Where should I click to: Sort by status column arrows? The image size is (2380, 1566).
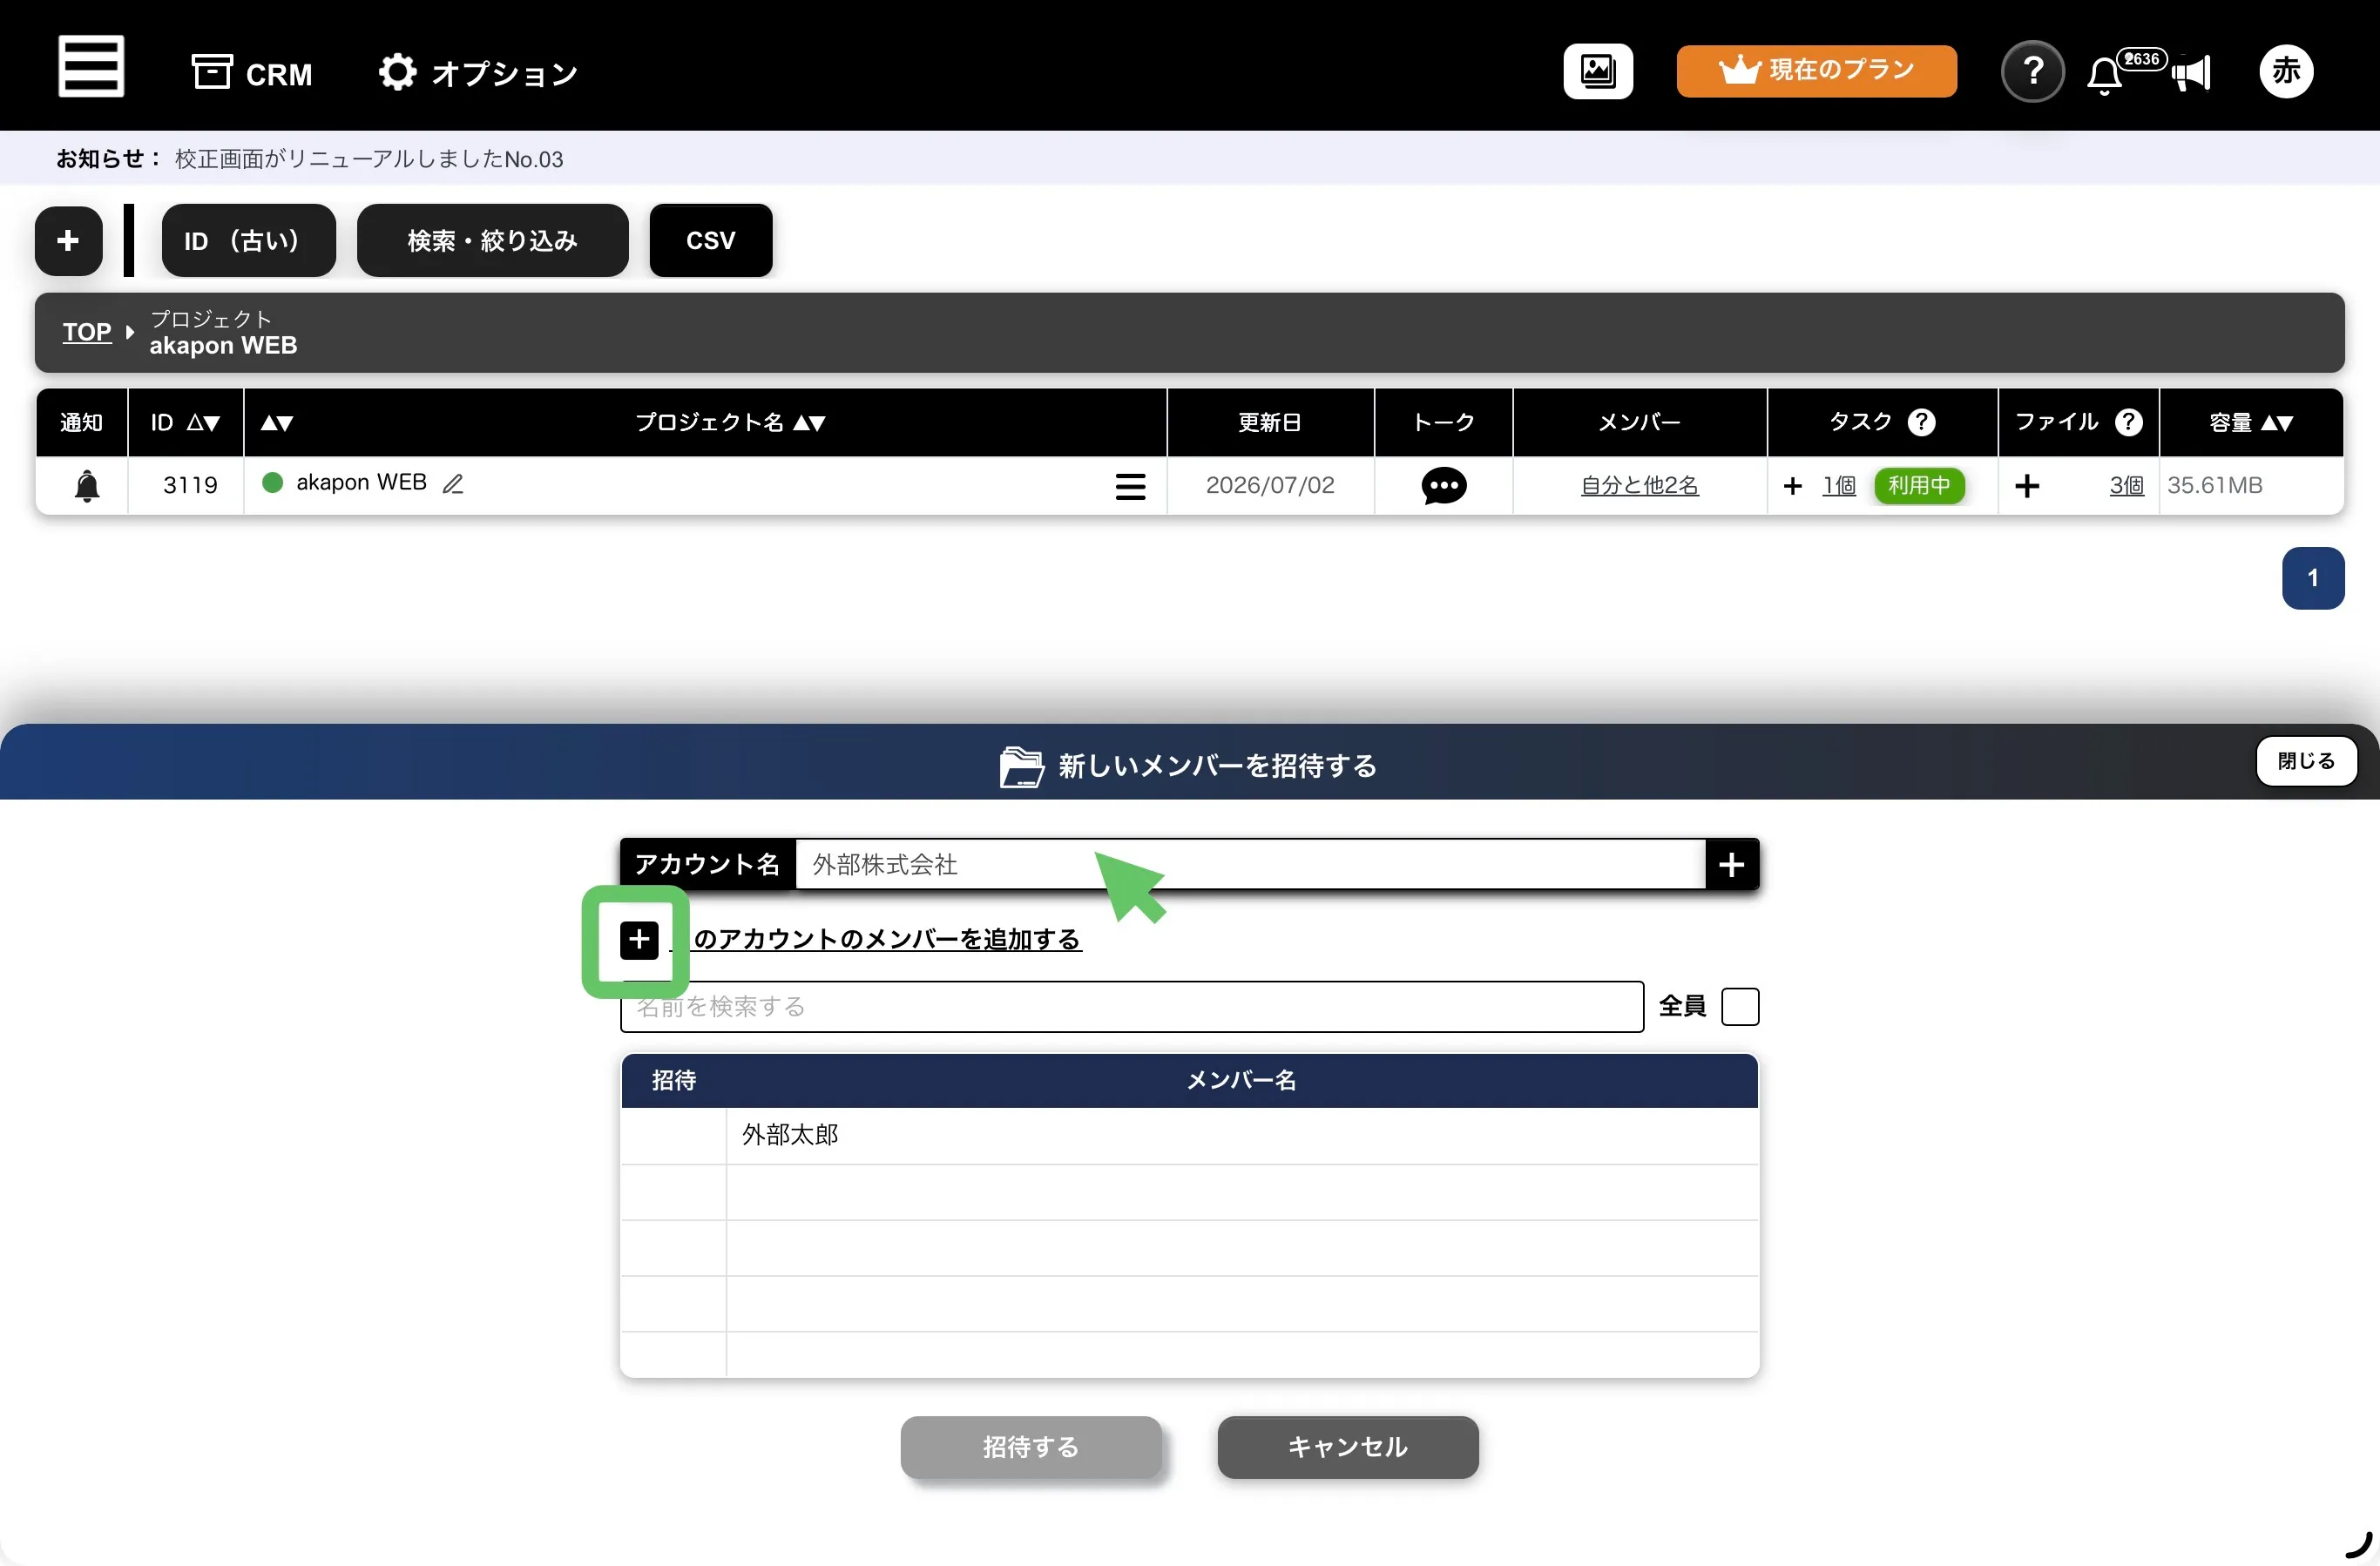point(277,423)
